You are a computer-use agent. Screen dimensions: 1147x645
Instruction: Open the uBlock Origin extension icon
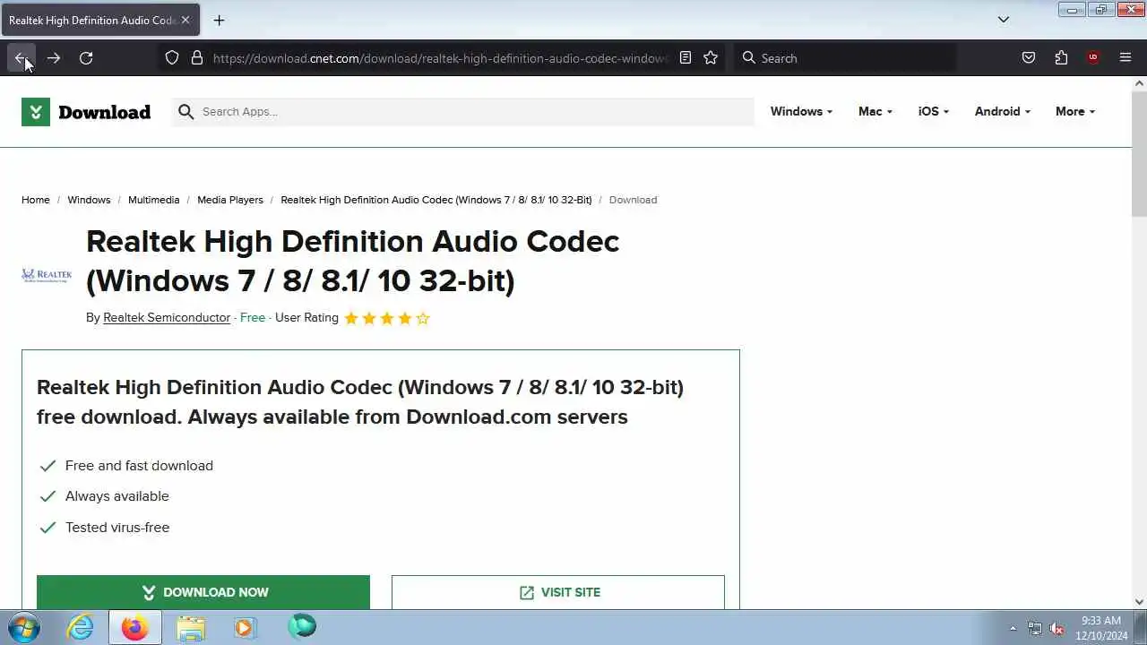(1092, 58)
